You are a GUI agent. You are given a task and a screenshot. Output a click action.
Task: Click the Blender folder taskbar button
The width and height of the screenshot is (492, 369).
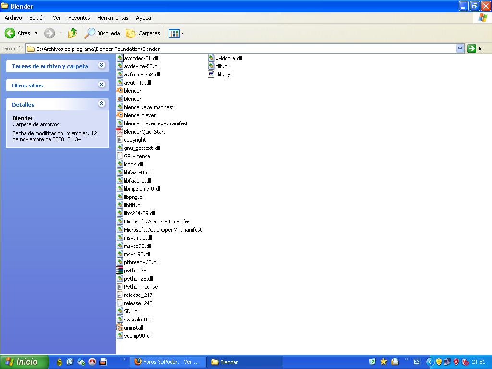tap(245, 362)
